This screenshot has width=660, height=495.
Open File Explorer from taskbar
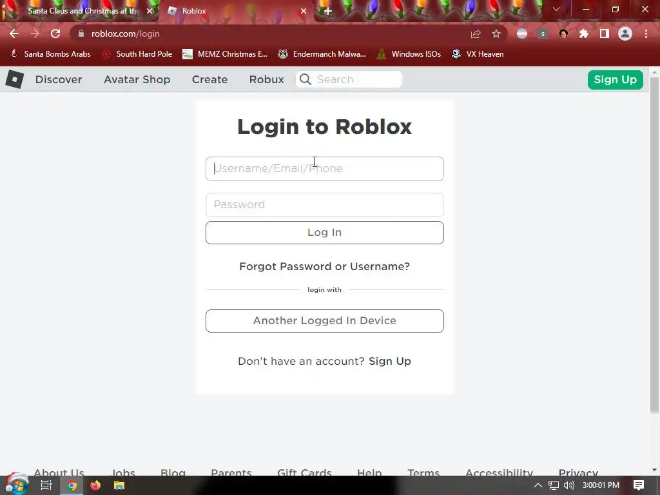pos(119,485)
